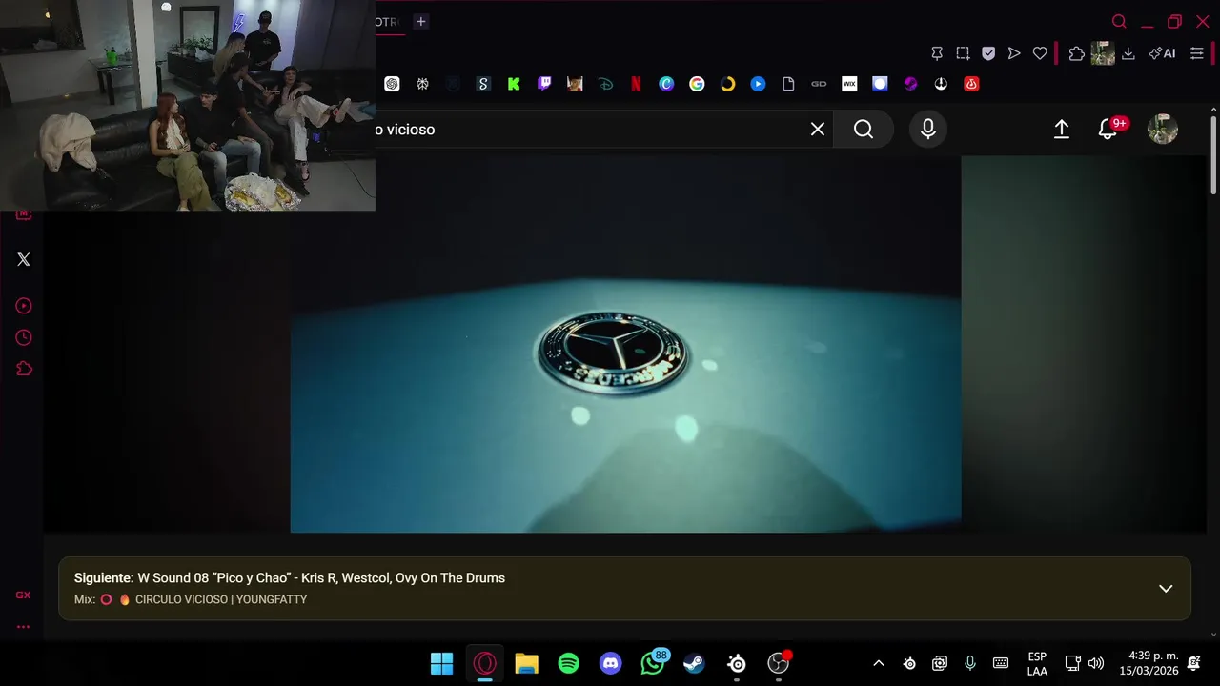Open Steam from the taskbar
The height and width of the screenshot is (686, 1220).
694,663
